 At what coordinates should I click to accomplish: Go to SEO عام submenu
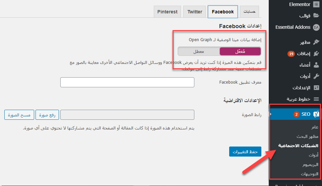(x=315, y=127)
